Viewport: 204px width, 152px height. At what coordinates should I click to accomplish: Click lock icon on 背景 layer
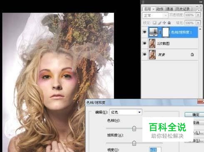pyautogui.click(x=192, y=55)
